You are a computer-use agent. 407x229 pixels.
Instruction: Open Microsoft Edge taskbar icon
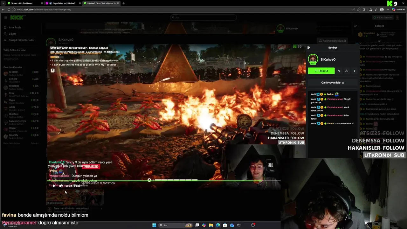(x=218, y=225)
